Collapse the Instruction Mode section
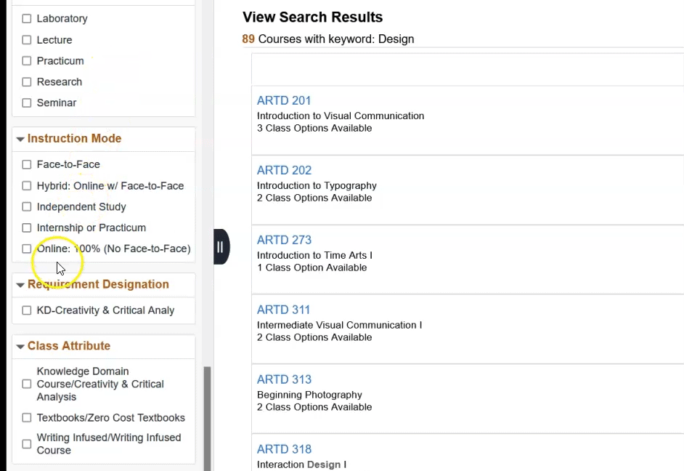This screenshot has height=471, width=684. [x=20, y=139]
